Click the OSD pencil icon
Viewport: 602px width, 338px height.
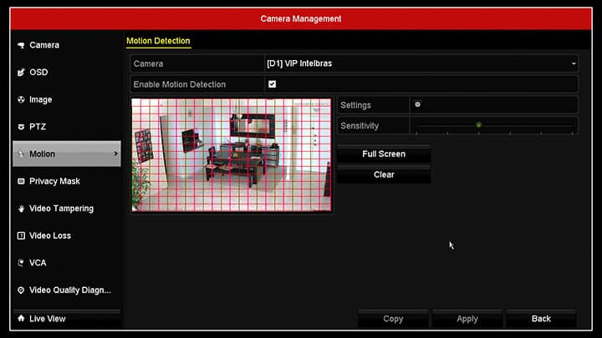[21, 73]
